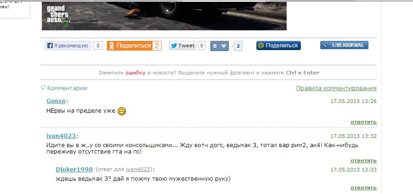413x194 pixels.
Task: Click the Twitter Tweet button
Action: 182,46
